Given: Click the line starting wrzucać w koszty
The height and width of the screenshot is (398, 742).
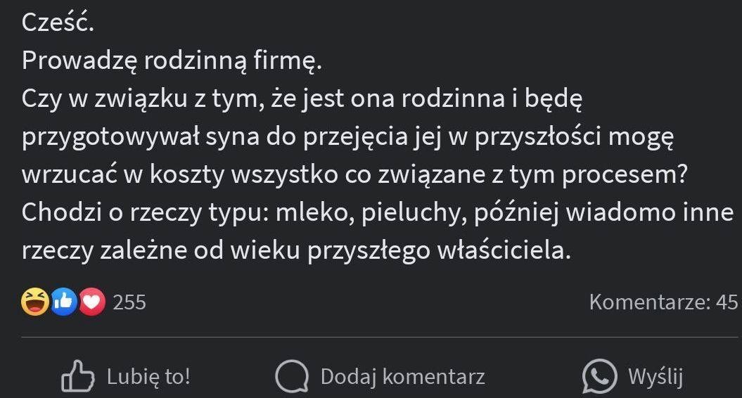Looking at the screenshot, I should click(354, 174).
